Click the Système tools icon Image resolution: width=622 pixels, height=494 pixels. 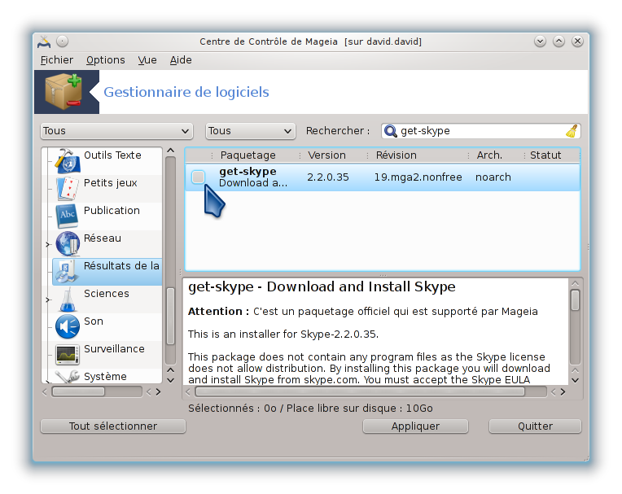(x=68, y=377)
